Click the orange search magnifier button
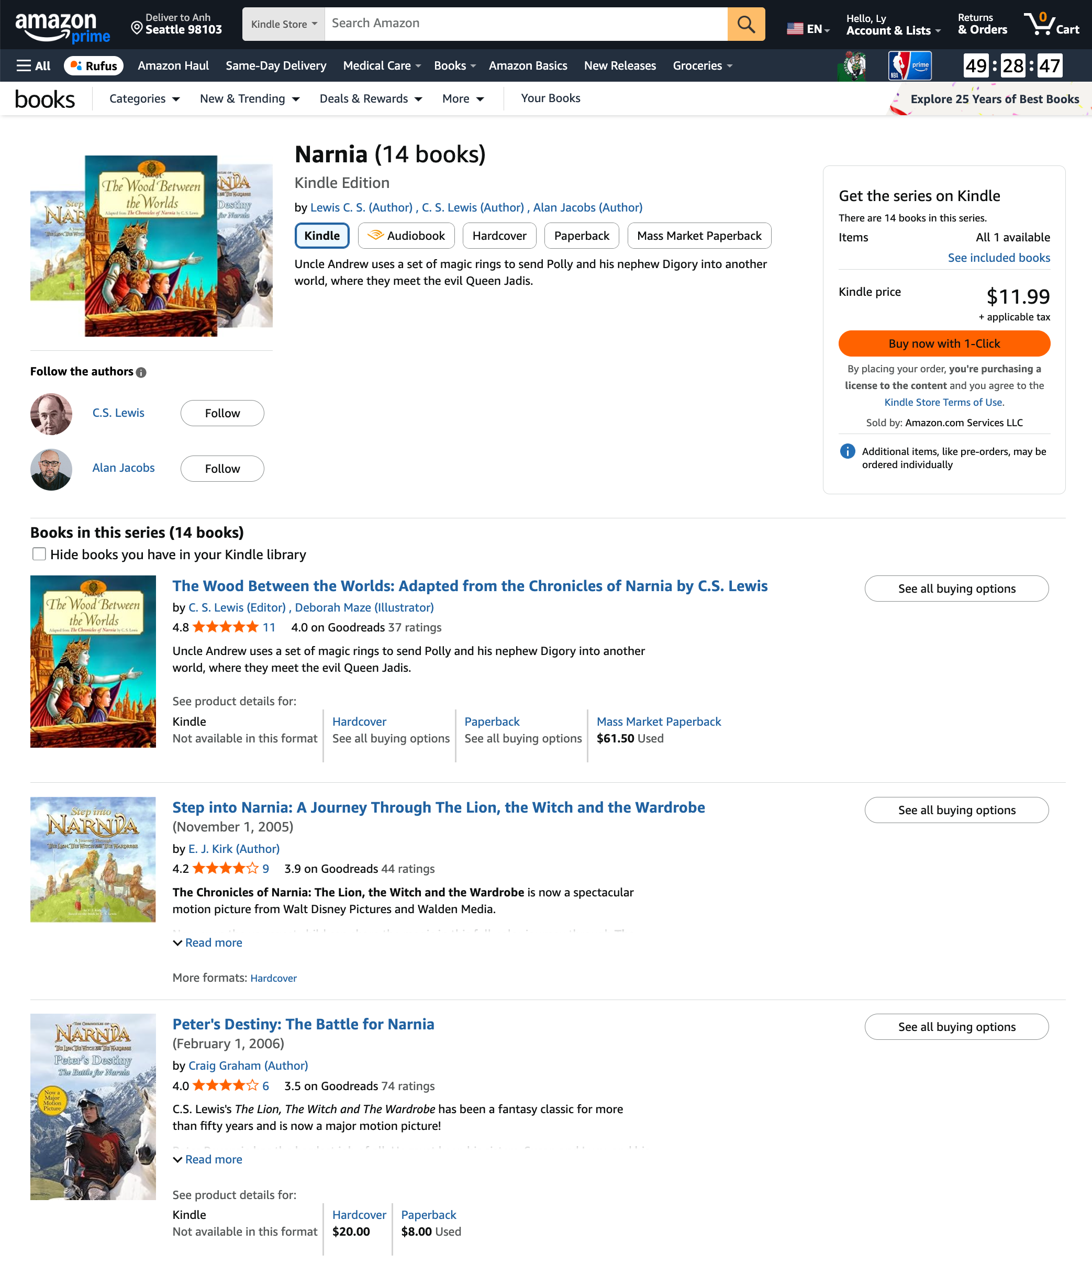This screenshot has height=1265, width=1092. tap(745, 25)
